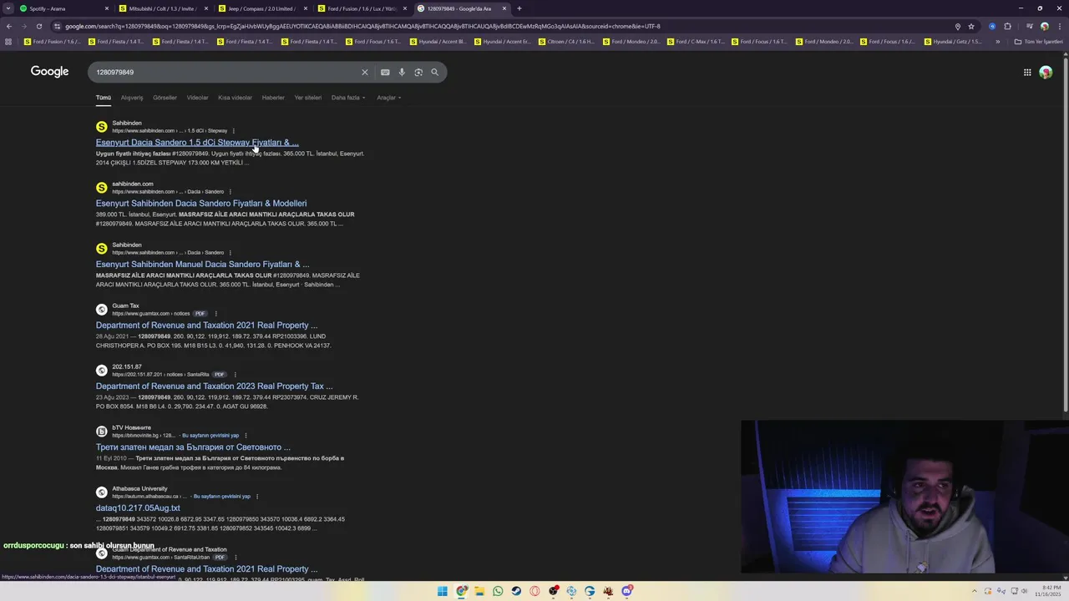Switch to the Yer siteleri tab

(x=308, y=98)
